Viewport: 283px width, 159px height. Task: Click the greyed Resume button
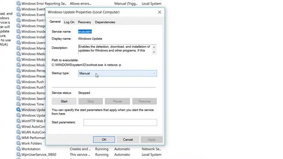[x=145, y=101]
